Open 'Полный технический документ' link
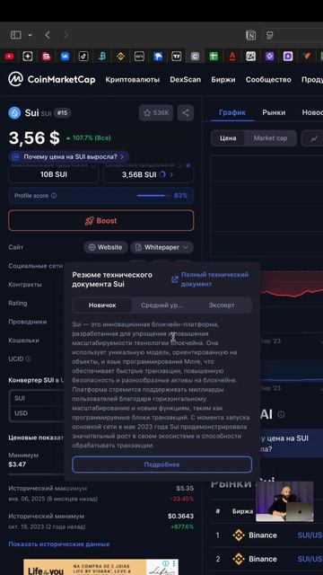Viewport: 323px width, 575px height. point(211,279)
